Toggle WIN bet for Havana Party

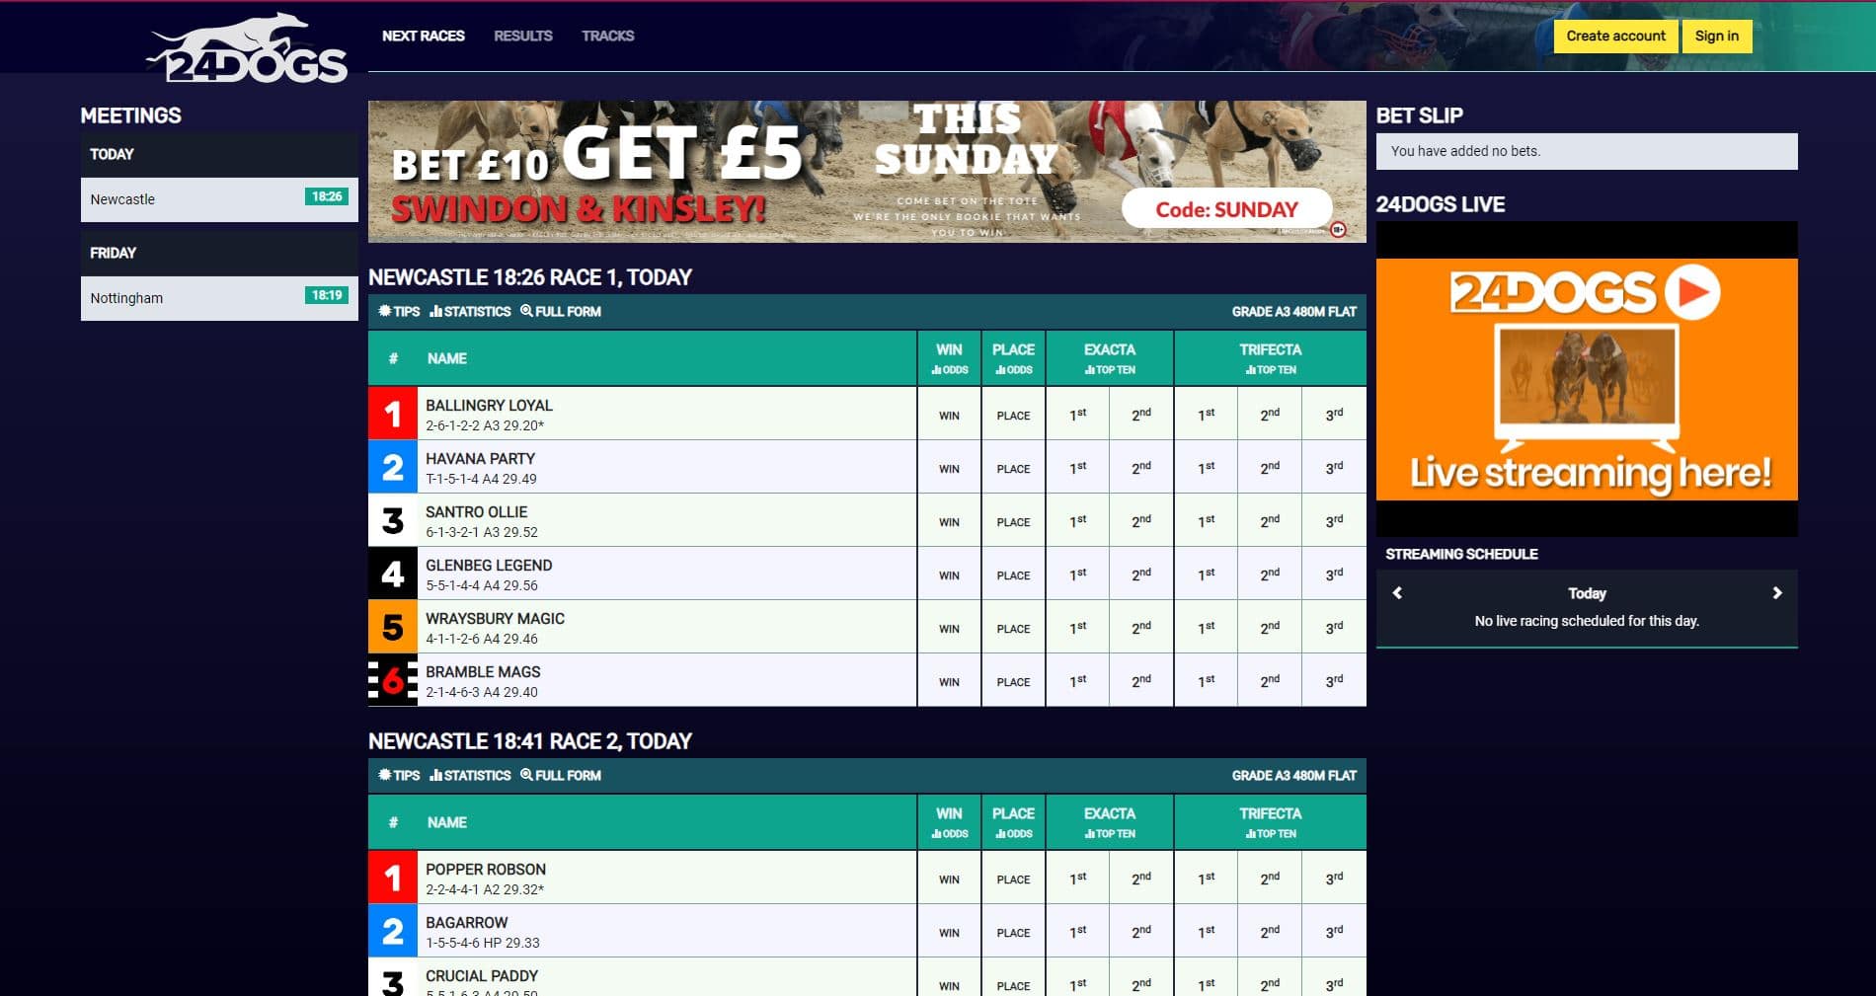click(x=949, y=469)
